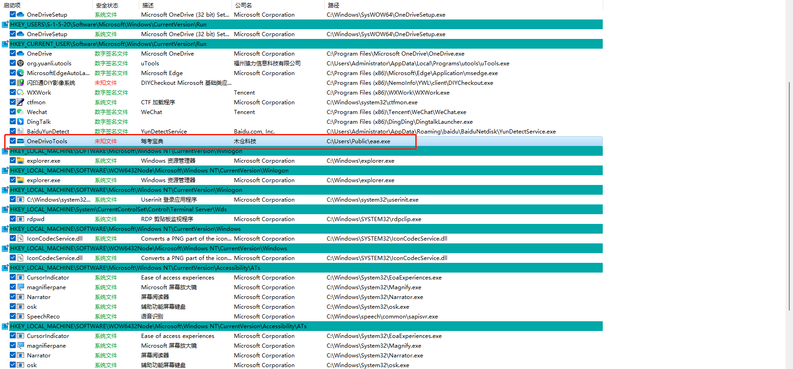Click the 公司名 column header
793x369 pixels.
[x=278, y=5]
